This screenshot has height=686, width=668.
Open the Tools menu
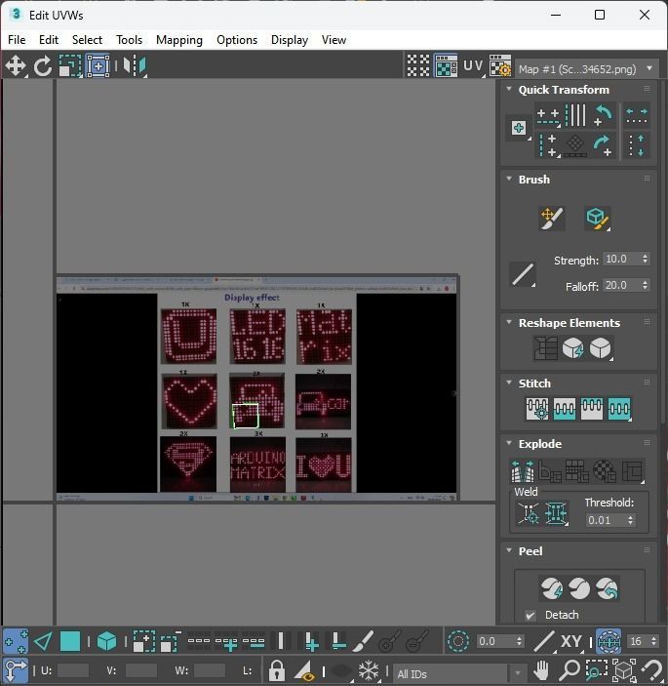click(129, 40)
